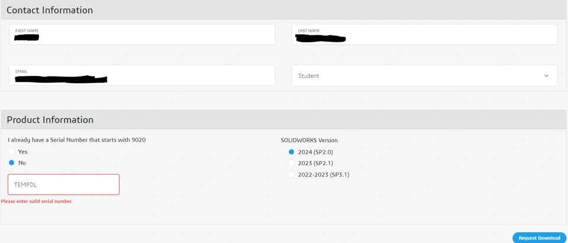
Task: Choose the 2023 (SP2.1) version option
Action: [x=291, y=163]
